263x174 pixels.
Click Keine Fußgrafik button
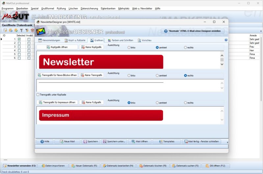pos(91,102)
